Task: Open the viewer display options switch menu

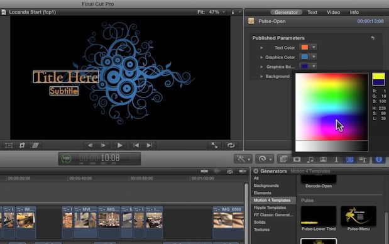Action: (x=236, y=12)
